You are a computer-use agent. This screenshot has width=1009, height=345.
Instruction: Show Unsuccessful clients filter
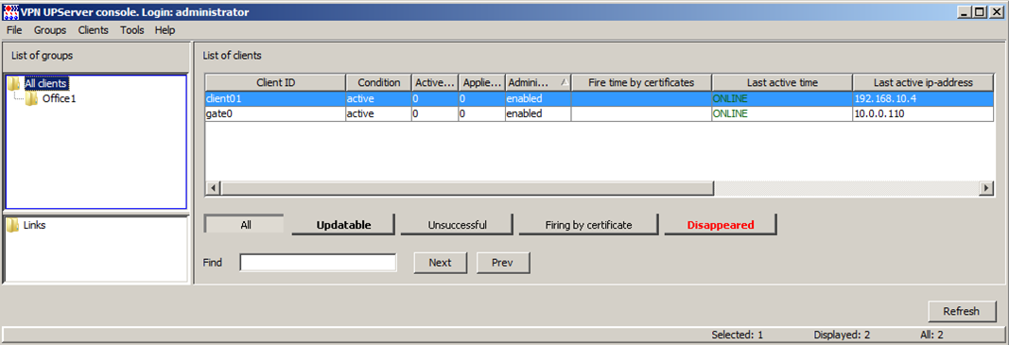(x=457, y=225)
